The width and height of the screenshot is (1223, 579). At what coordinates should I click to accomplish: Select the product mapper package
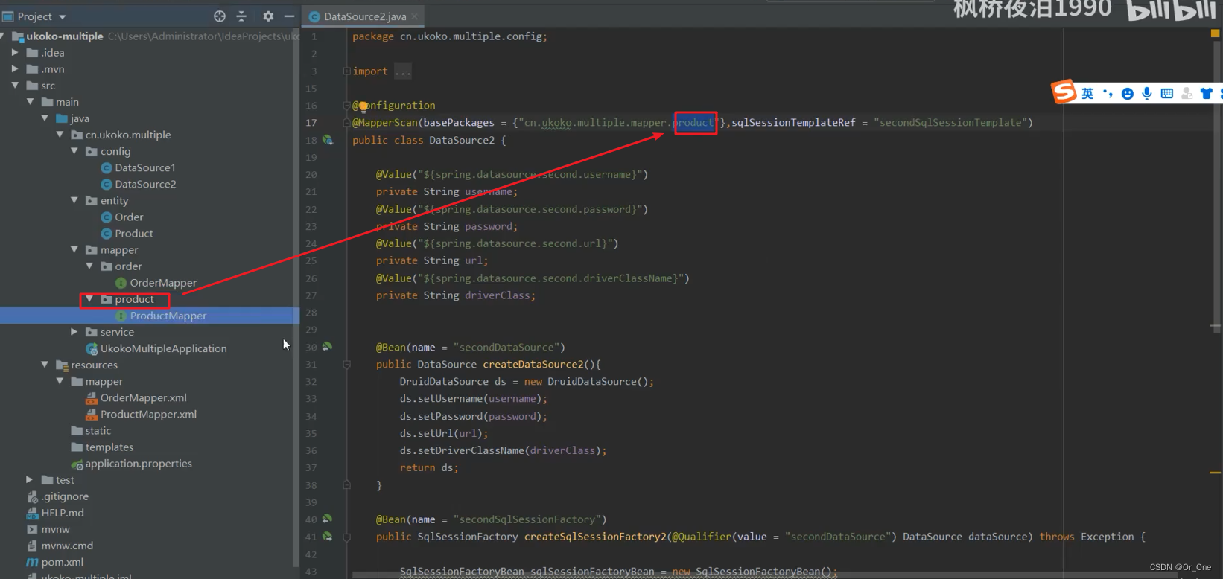coord(134,299)
